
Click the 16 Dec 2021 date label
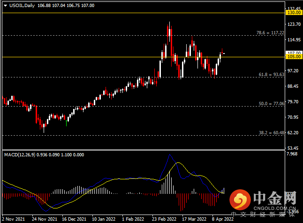click(74, 219)
